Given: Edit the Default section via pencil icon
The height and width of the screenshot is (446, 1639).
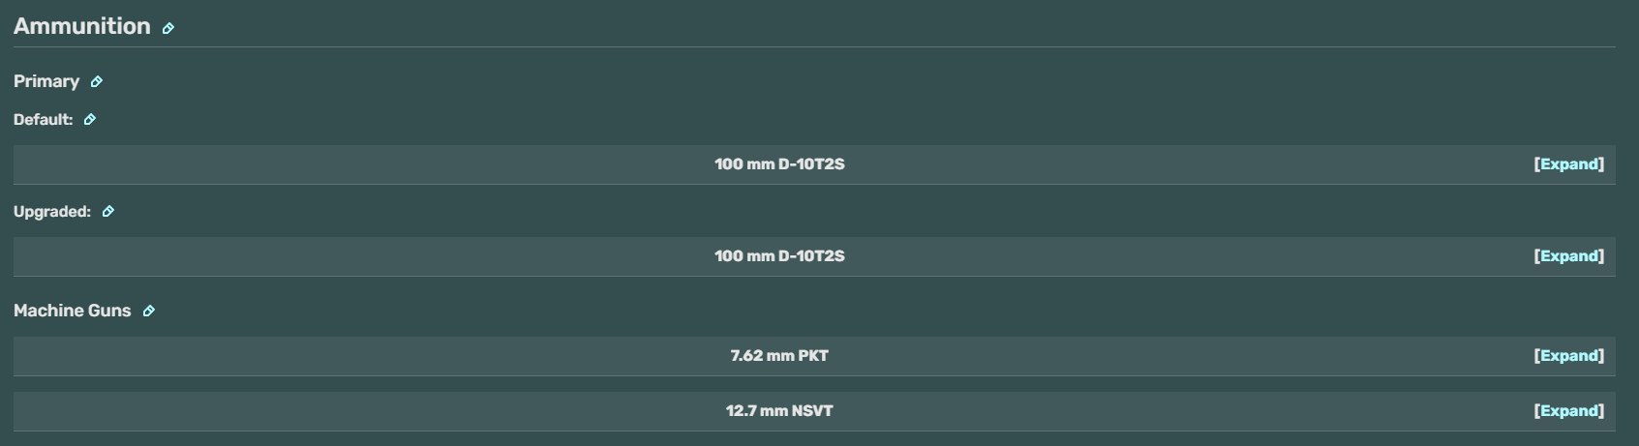Looking at the screenshot, I should [x=90, y=120].
